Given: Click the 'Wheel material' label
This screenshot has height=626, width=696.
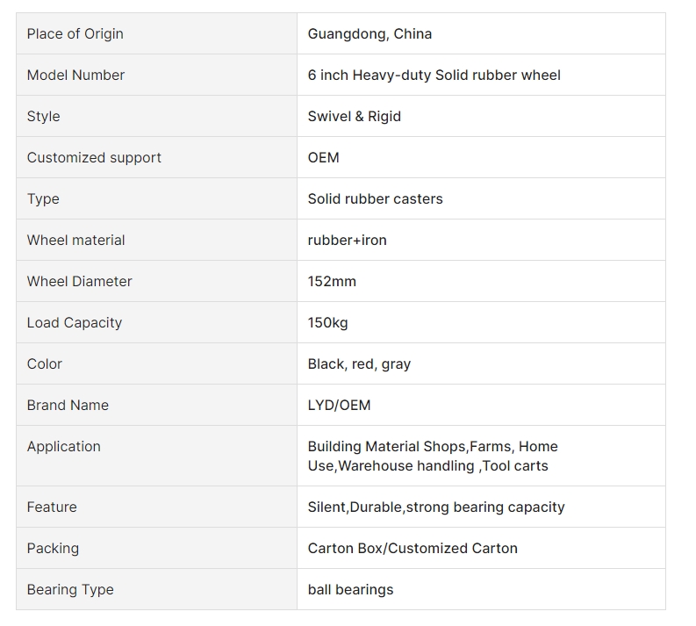Looking at the screenshot, I should tap(75, 241).
